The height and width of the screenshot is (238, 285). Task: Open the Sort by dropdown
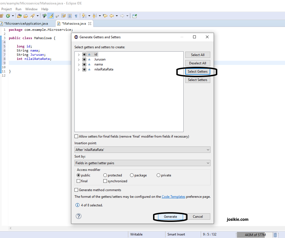[208, 163]
